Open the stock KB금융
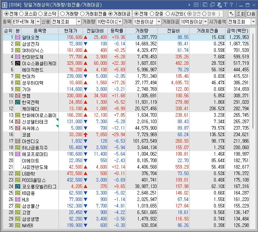 (x=29, y=193)
